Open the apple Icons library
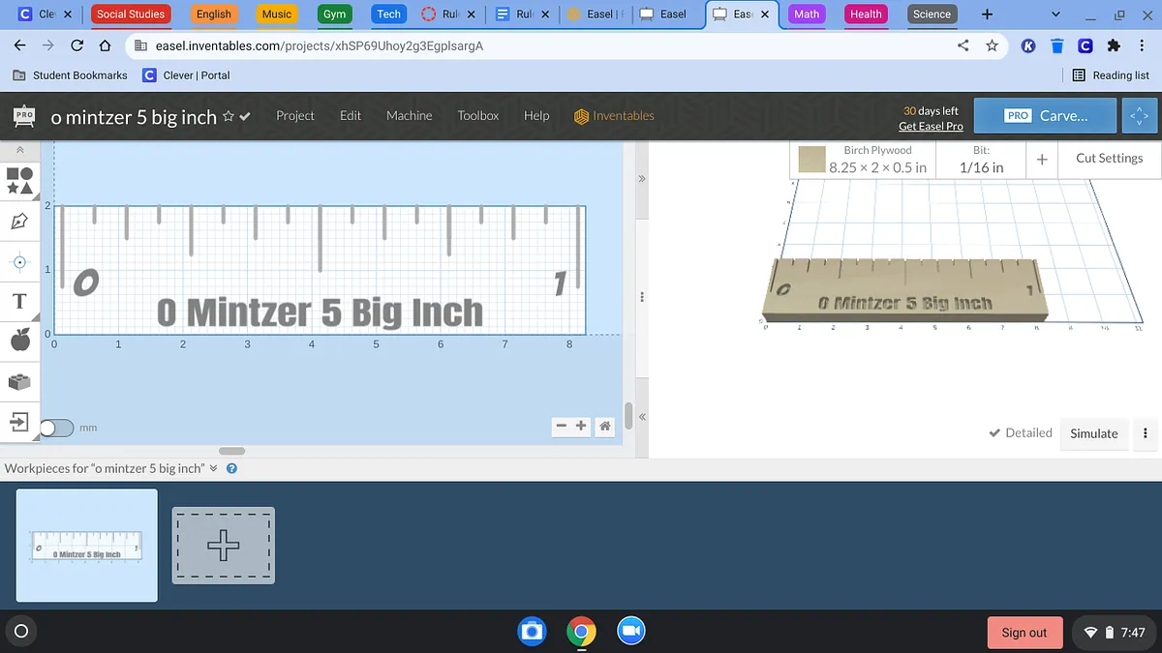The height and width of the screenshot is (653, 1162). coord(19,340)
